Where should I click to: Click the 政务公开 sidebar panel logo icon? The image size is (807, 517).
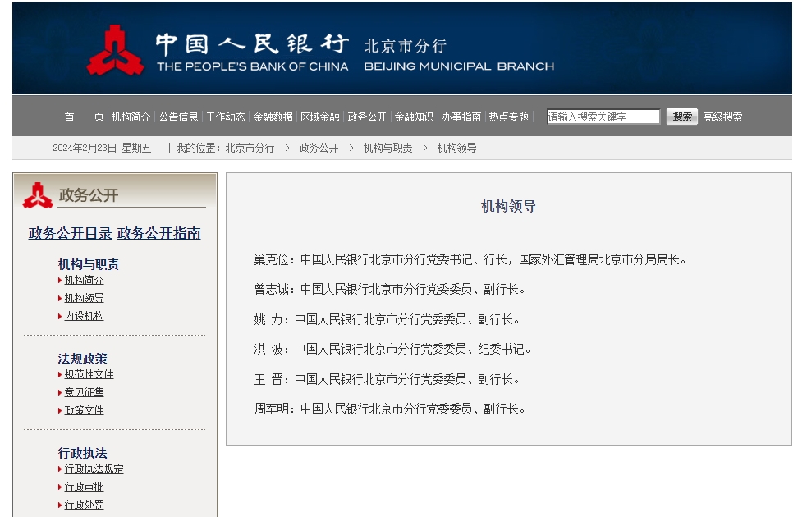pyautogui.click(x=36, y=194)
